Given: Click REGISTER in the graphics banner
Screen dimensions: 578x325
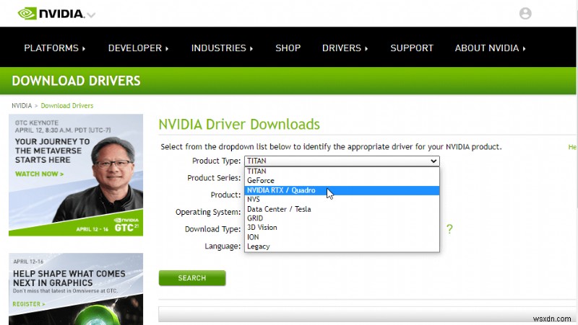Looking at the screenshot, I should (29, 304).
